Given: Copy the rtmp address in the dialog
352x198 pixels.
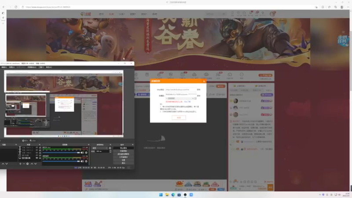Looking at the screenshot, I should coord(199,90).
